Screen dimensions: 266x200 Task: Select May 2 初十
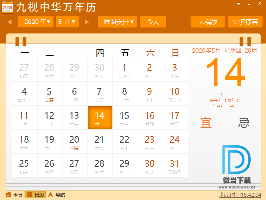150,70
